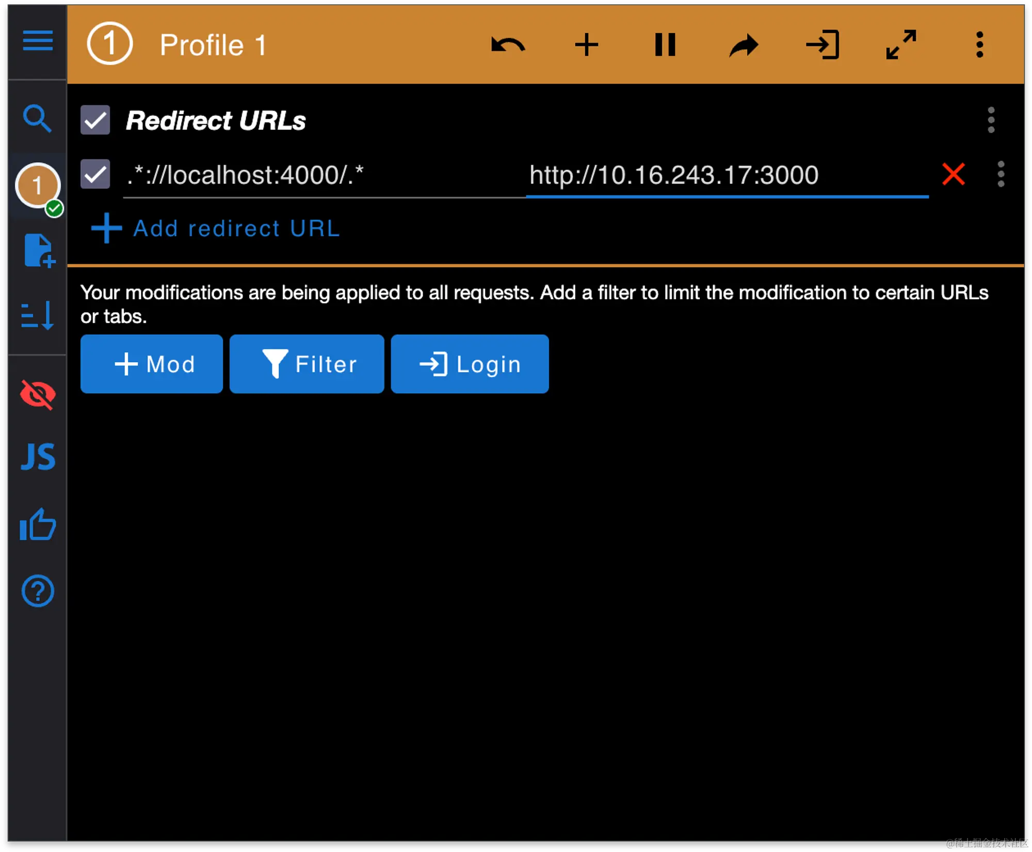Open the help question mark icon
Viewport: 1032px width, 852px height.
38,591
